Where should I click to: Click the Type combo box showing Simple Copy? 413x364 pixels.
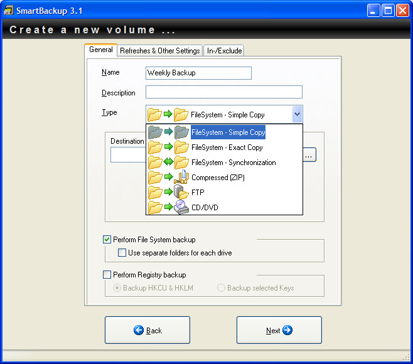pos(224,114)
